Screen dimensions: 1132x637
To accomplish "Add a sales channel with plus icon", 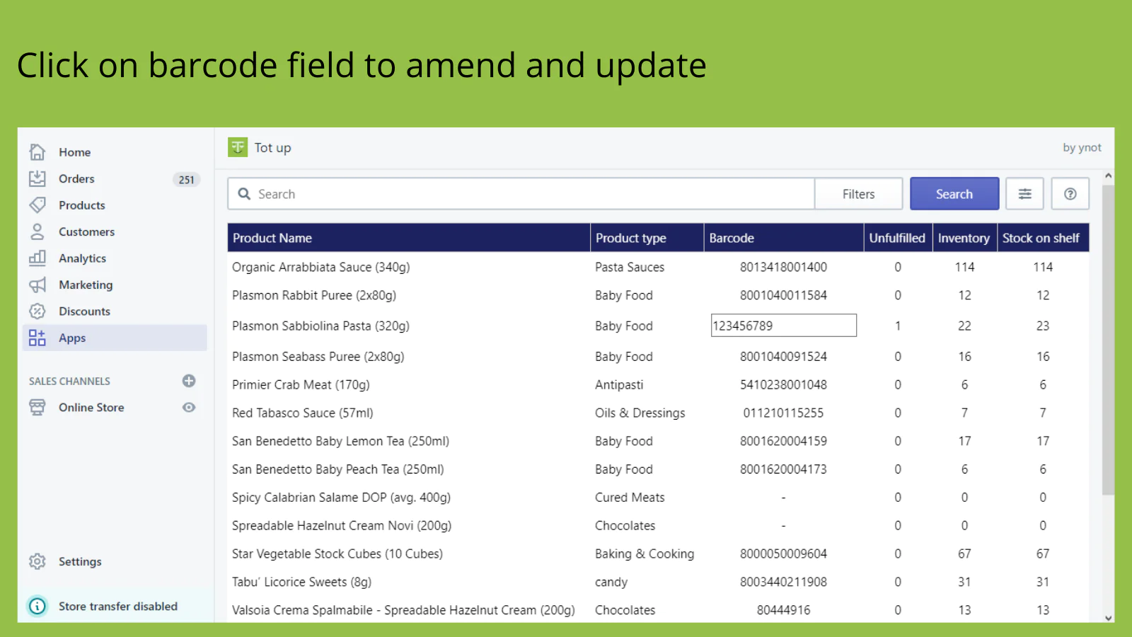I will click(x=189, y=381).
